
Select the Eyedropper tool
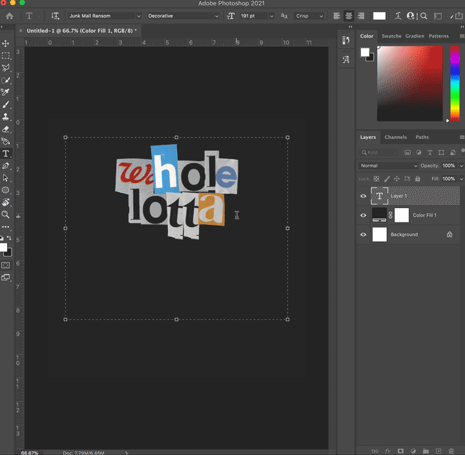click(x=6, y=92)
